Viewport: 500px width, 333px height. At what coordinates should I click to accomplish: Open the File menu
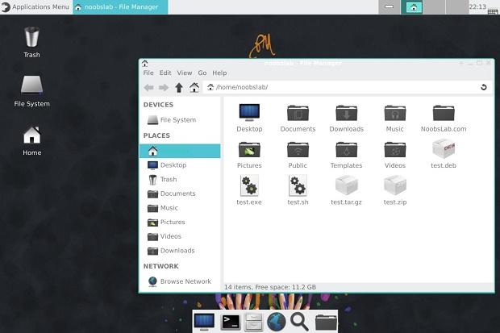pos(148,73)
